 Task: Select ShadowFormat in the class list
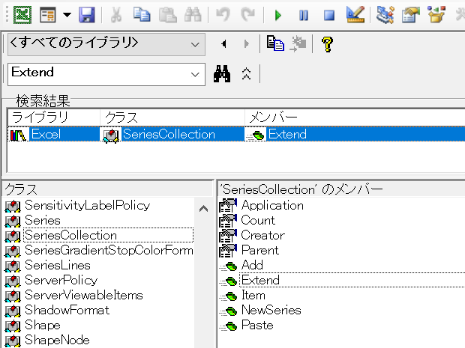point(67,310)
